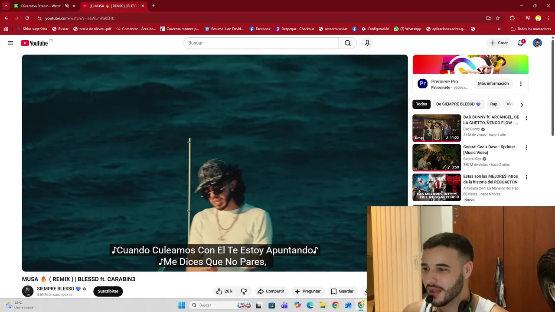This screenshot has height=312, width=555.
Task: Click the search magnifier button
Action: pyautogui.click(x=348, y=43)
